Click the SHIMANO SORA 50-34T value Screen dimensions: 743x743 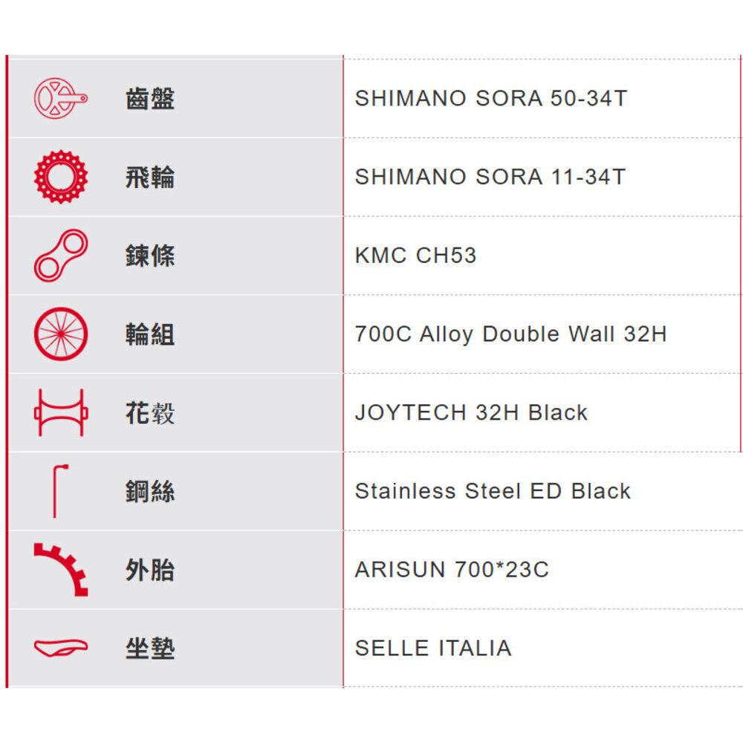click(x=491, y=98)
